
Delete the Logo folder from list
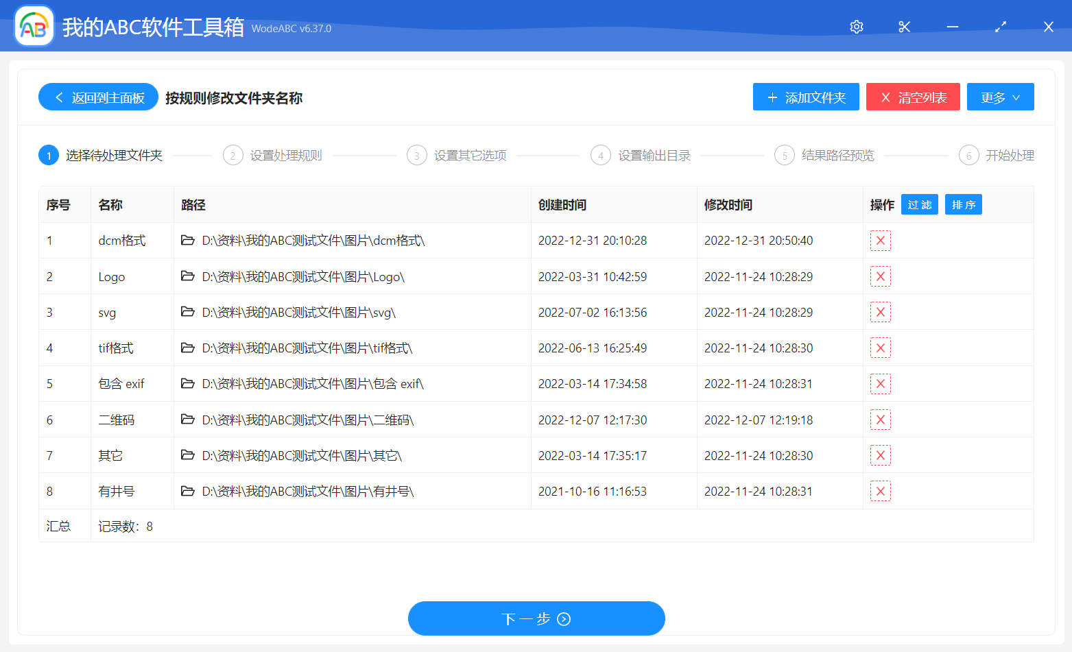[880, 277]
